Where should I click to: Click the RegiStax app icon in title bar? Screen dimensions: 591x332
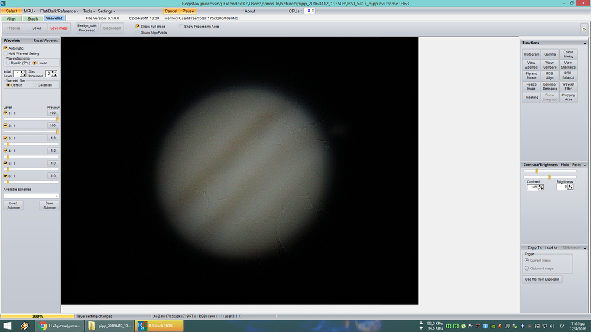(4, 4)
